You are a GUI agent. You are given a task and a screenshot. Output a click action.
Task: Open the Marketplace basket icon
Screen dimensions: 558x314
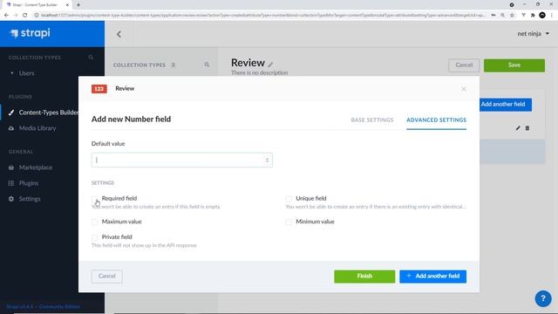click(x=11, y=167)
